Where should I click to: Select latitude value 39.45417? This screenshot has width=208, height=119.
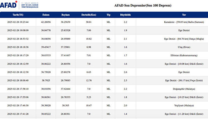[x=46, y=47]
